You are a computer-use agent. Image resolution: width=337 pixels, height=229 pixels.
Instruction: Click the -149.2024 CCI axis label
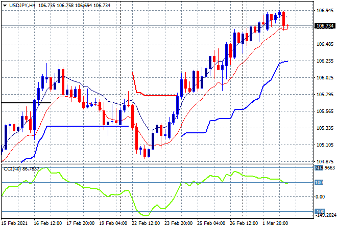326,215
